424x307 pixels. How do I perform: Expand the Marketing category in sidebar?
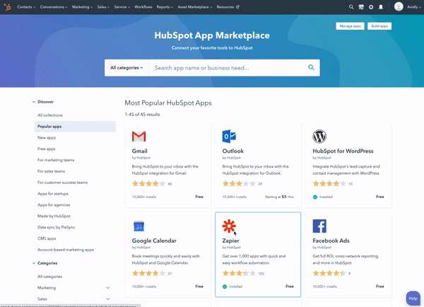point(107,288)
